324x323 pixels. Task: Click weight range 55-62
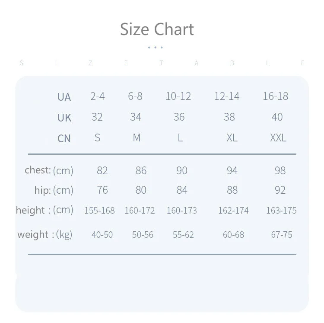click(183, 235)
